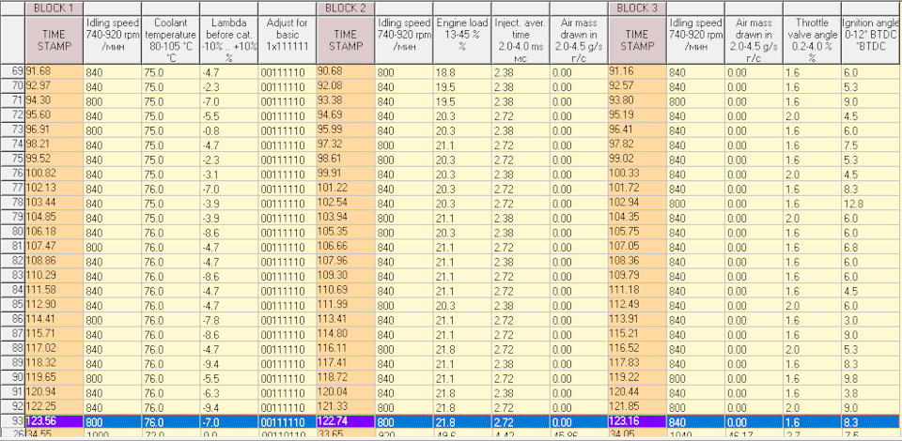Click Lambda value -0.8 in row 73
902x441 pixels.
click(228, 130)
